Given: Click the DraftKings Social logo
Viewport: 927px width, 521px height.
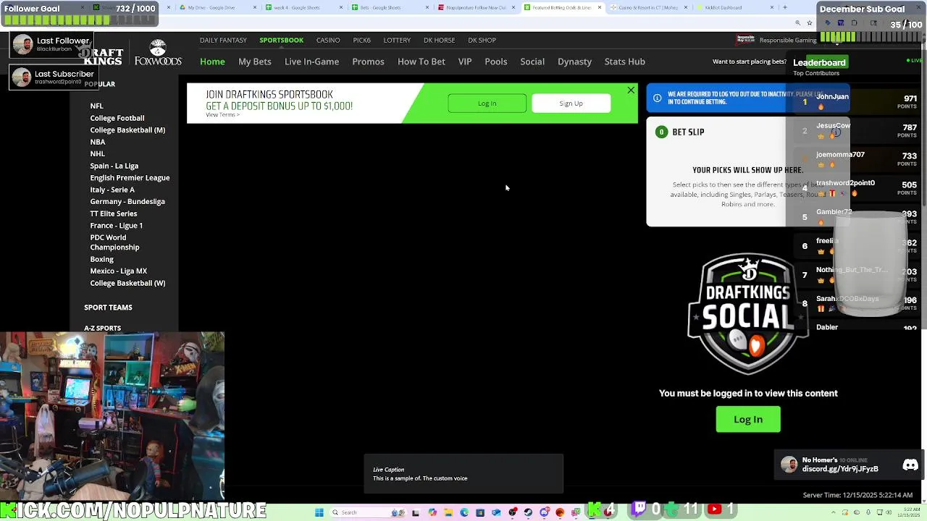Looking at the screenshot, I should click(x=747, y=313).
